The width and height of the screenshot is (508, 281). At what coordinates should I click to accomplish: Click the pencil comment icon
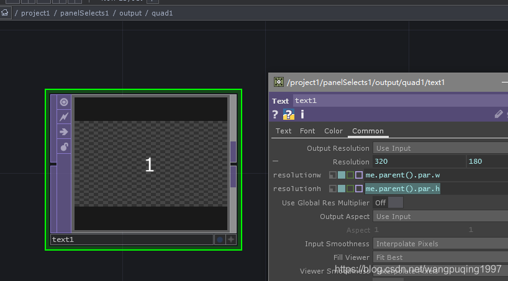(499, 114)
